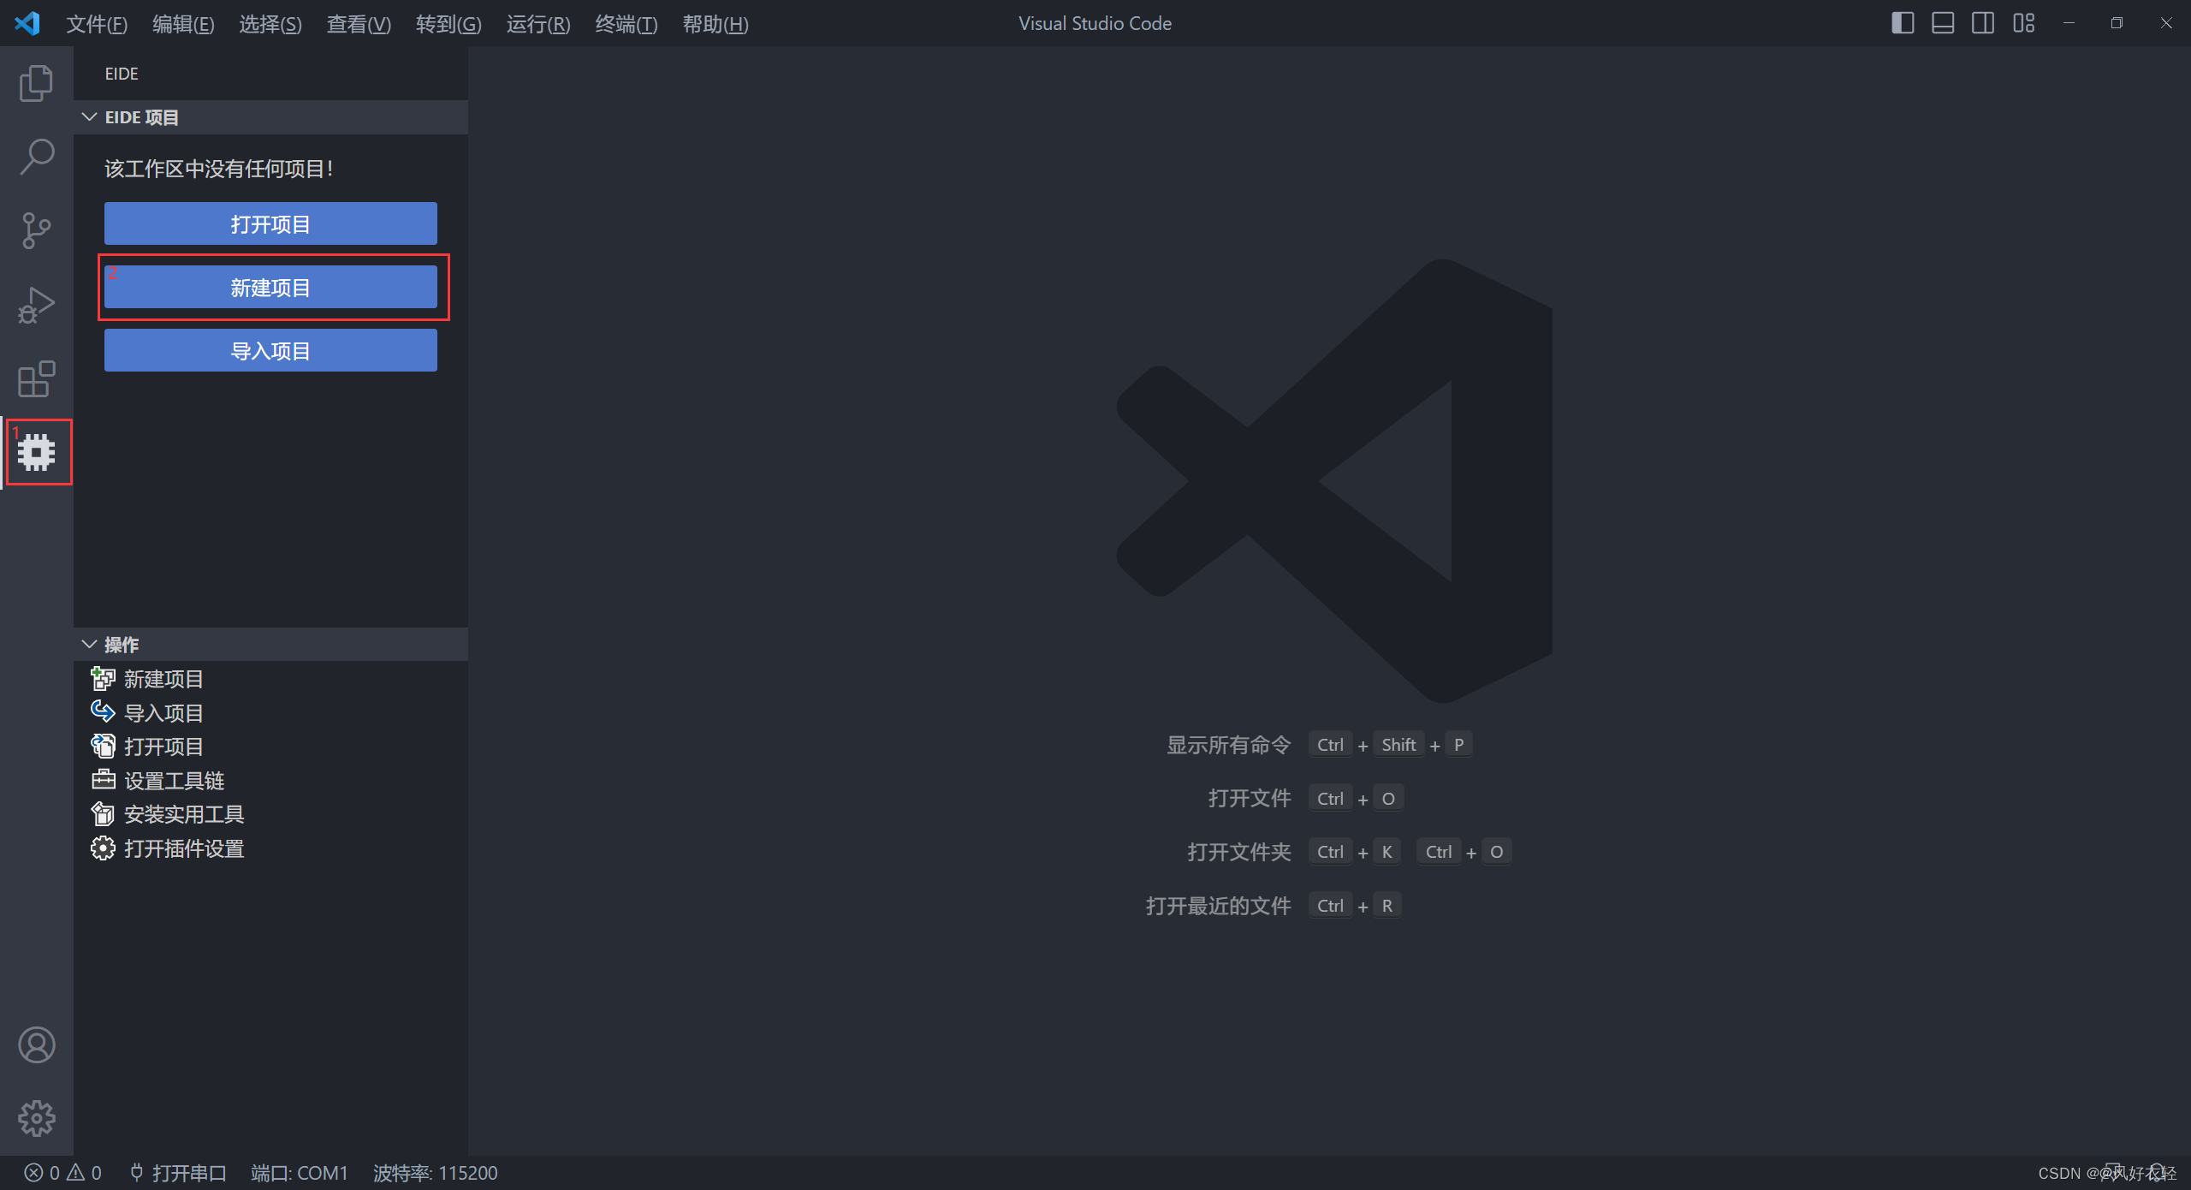Screen dimensions: 2191x1190
Task: Click the 打开项目 icon in 操作 list
Action: [x=103, y=747]
